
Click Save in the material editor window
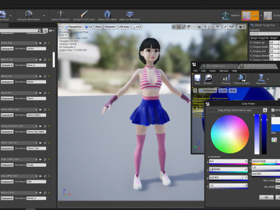pyautogui.click(x=197, y=79)
